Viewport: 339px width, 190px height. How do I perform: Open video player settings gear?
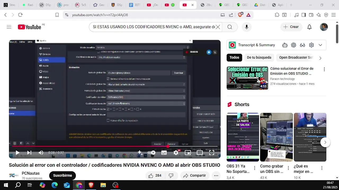pos(176,153)
